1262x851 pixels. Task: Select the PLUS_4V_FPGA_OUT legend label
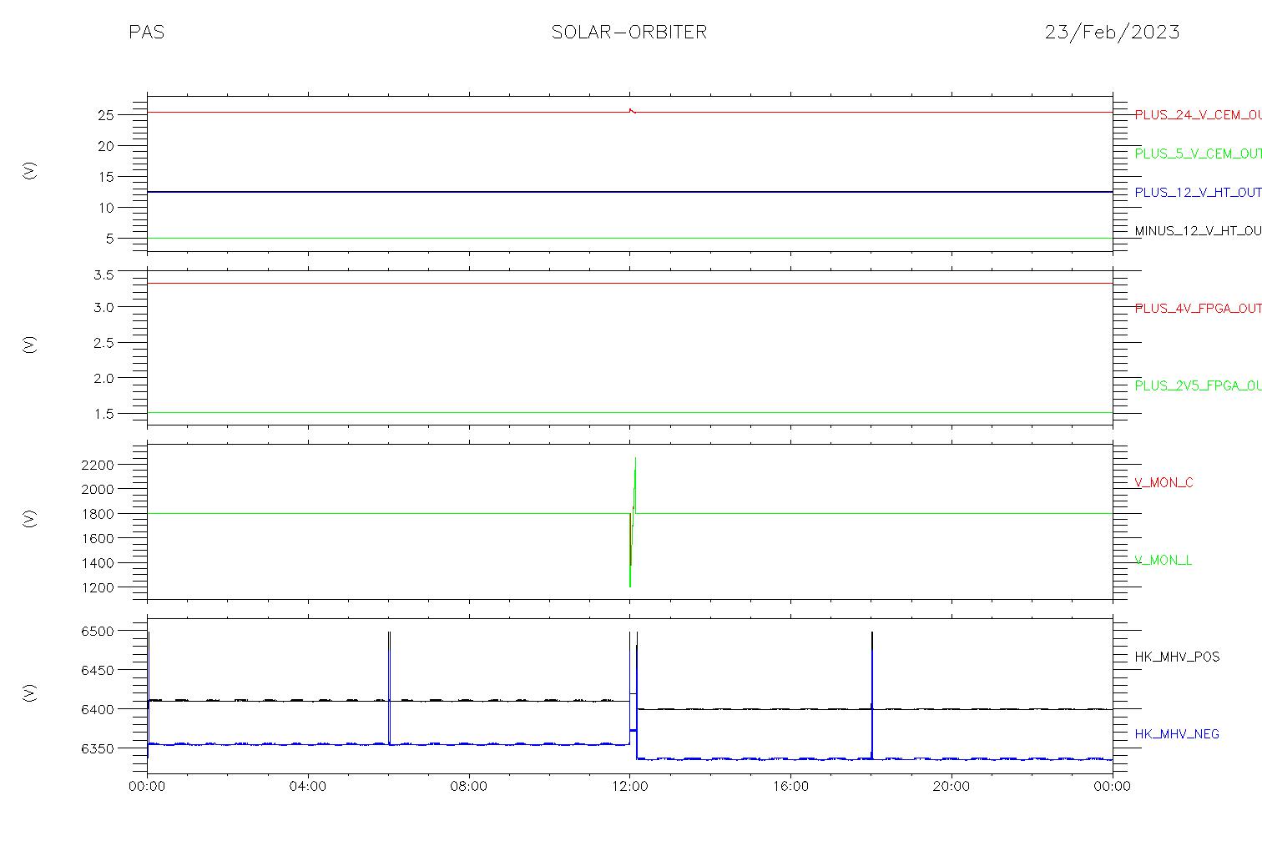tap(1198, 308)
